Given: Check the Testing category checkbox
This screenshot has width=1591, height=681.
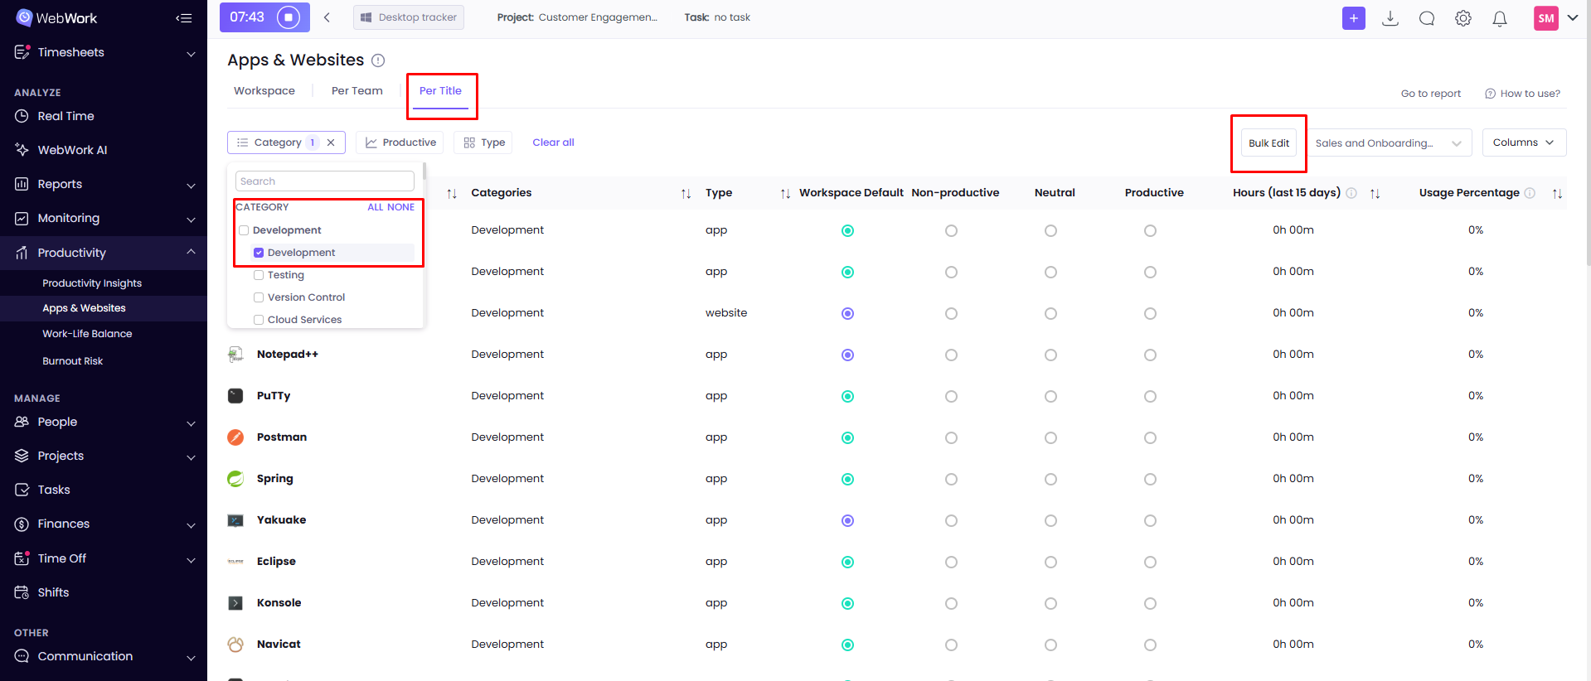Looking at the screenshot, I should click(259, 275).
